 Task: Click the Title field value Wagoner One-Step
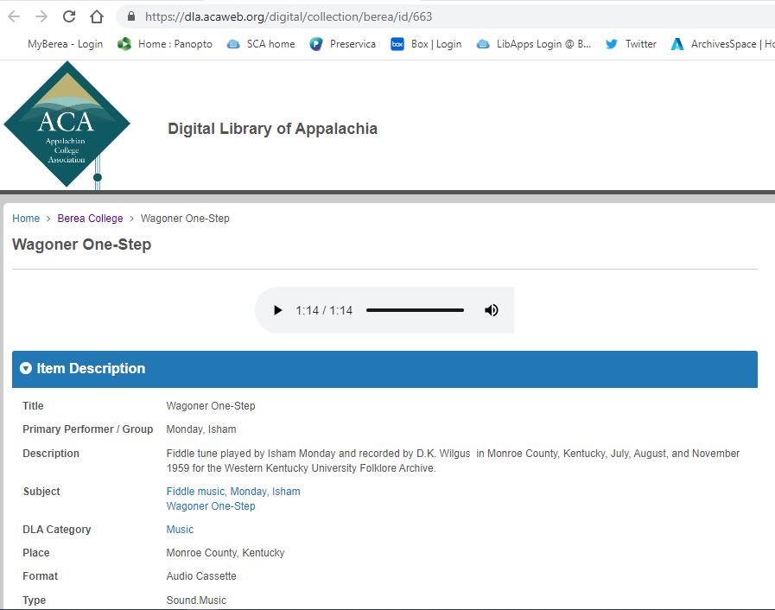211,406
